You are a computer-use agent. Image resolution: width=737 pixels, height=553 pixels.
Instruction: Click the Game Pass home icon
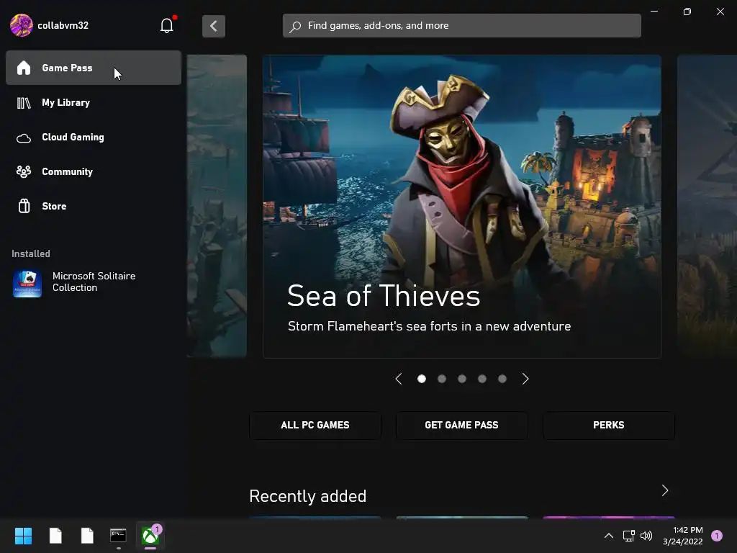click(x=24, y=68)
